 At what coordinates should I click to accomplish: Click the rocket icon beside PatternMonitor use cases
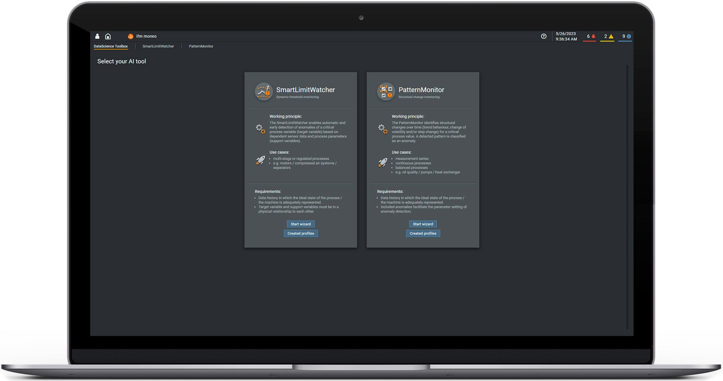[383, 162]
